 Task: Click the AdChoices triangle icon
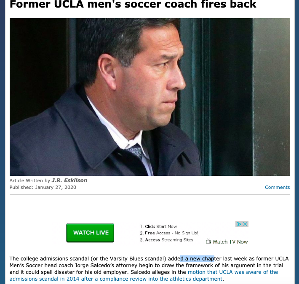239,224
